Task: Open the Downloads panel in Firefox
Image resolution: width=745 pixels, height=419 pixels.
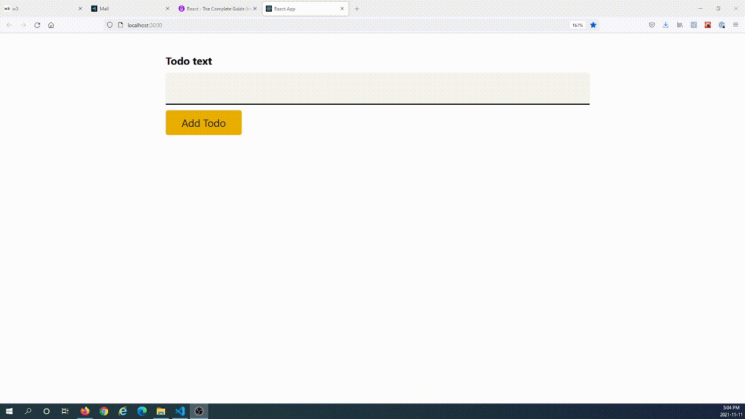Action: coord(665,25)
